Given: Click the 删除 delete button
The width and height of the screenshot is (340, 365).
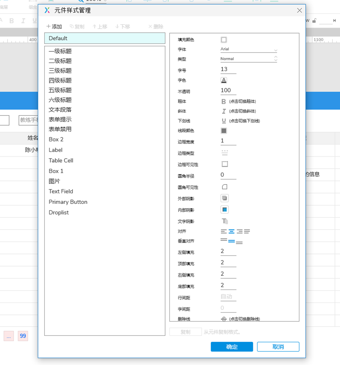Looking at the screenshot, I should pos(156,27).
